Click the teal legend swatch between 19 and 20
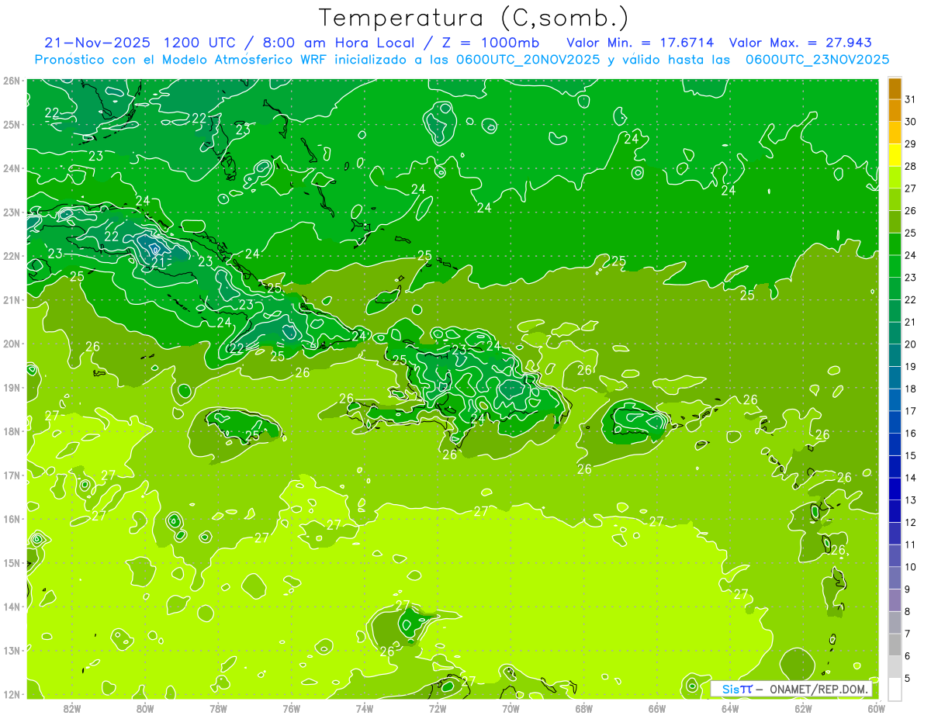The height and width of the screenshot is (719, 931). coord(895,356)
